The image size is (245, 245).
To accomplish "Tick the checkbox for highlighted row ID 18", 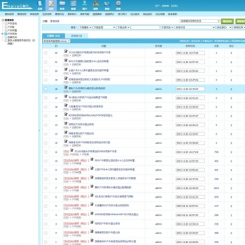I will click(46, 89).
